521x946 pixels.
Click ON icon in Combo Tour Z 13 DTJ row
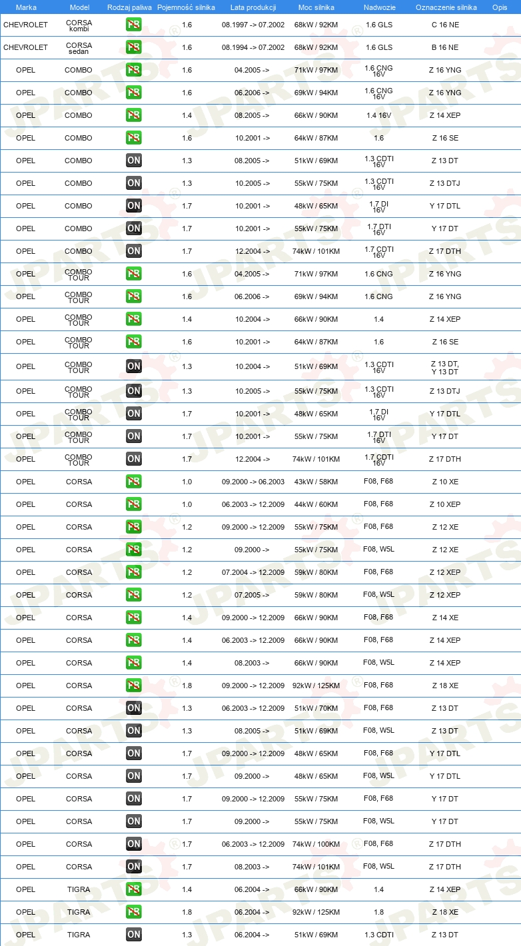133,391
